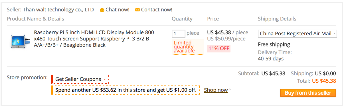The height and width of the screenshot is (108, 346).
Task: Open seller Than walt technology co., LTD
Action: pyautogui.click(x=58, y=10)
